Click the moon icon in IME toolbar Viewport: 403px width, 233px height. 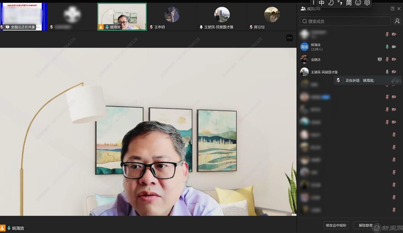tap(331, 3)
